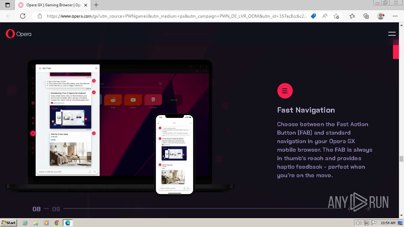Launch Internet Explorer from taskbar
Viewport: 404px width, 227px height.
coord(25,223)
